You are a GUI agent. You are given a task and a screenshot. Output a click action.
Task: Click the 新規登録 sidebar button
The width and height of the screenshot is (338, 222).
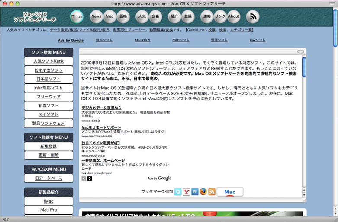click(48, 146)
